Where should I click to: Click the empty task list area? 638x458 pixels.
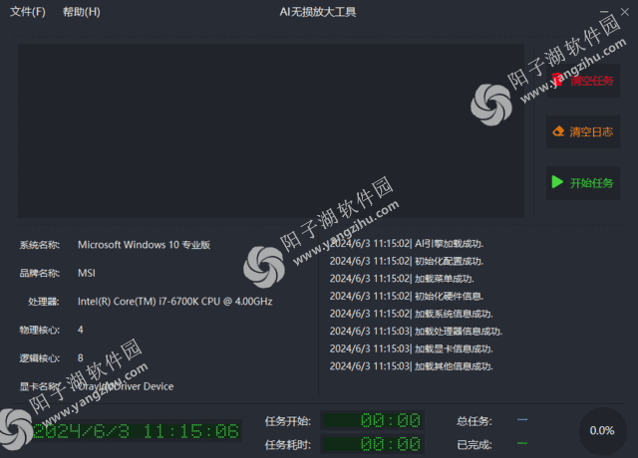tap(270, 130)
